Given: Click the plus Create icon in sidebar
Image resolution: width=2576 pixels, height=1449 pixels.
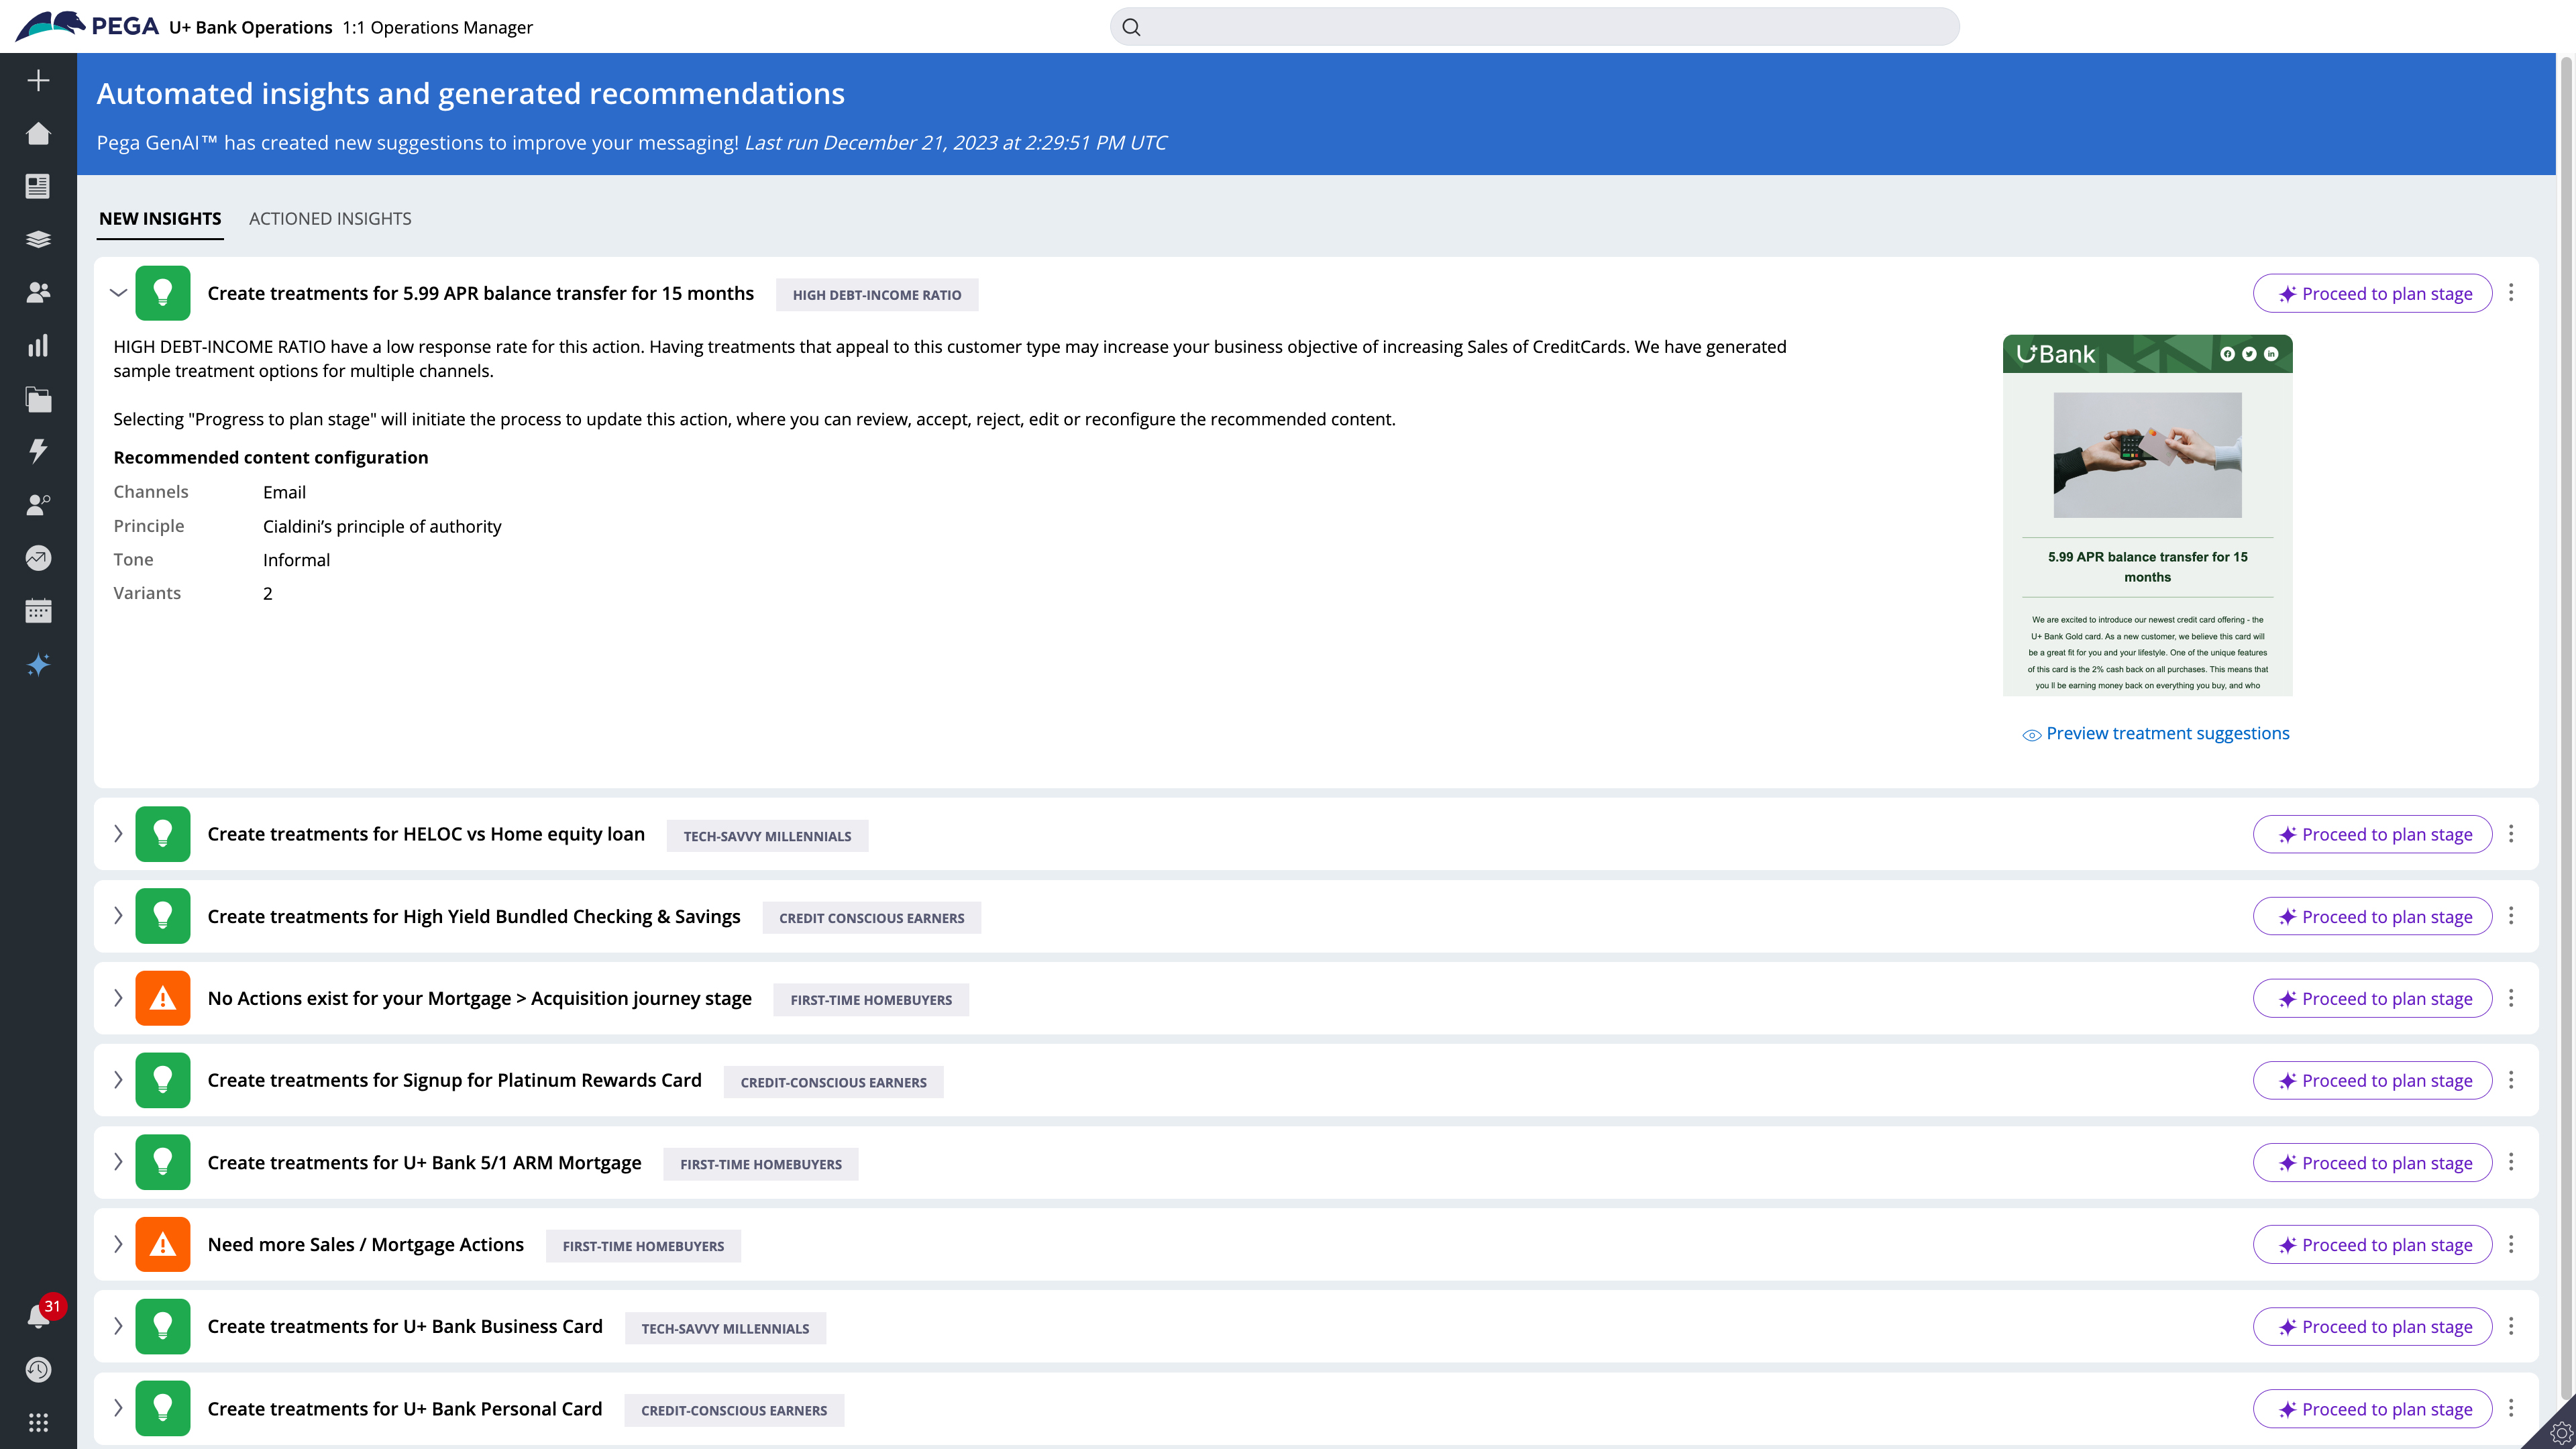Looking at the screenshot, I should pyautogui.click(x=38, y=80).
